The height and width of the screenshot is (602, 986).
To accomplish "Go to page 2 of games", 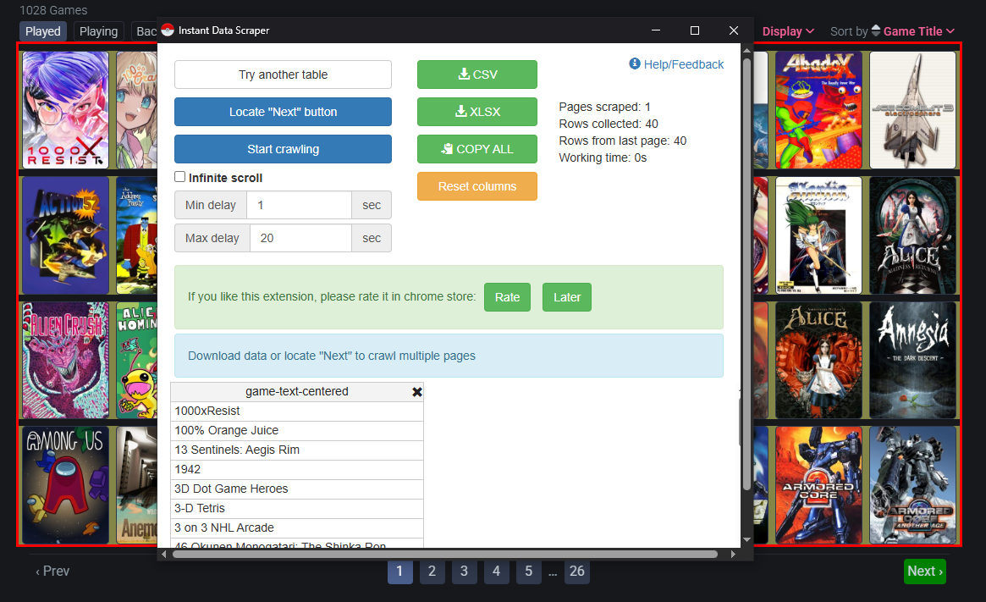I will 432,572.
